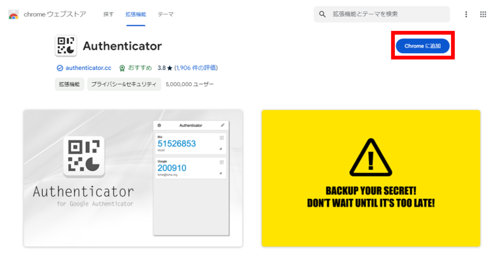
Task: Open the authenticator.cc publisher link
Action: coord(89,68)
